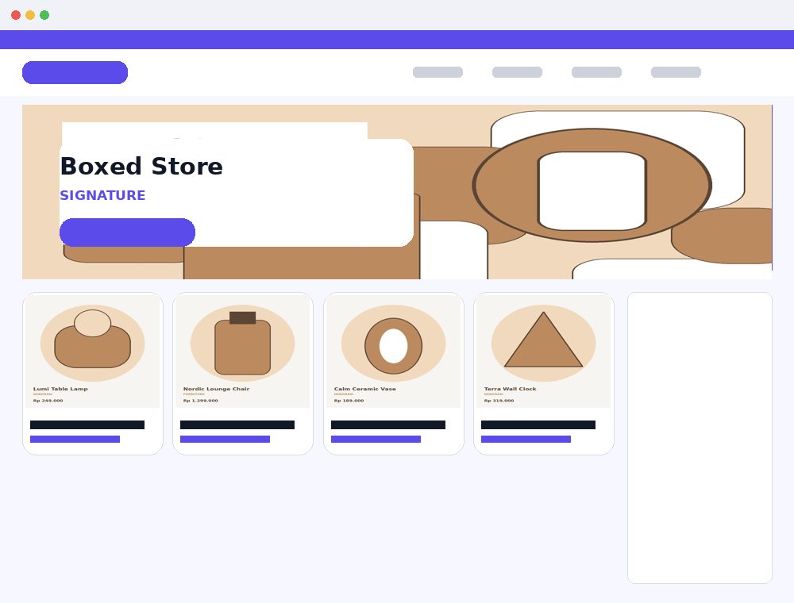Click the 'FURNITURE' category label

click(194, 394)
